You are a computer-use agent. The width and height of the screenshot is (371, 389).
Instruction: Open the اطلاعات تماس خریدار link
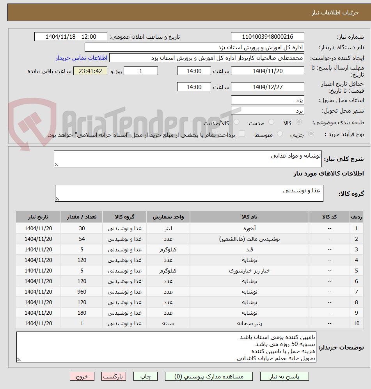click(82, 58)
